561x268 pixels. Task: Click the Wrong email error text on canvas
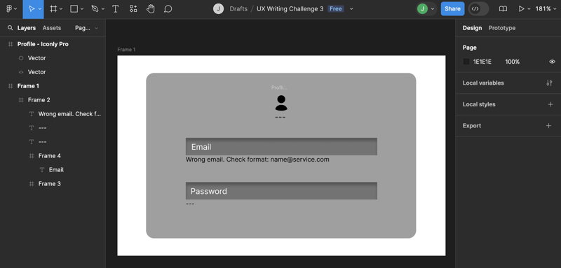[x=257, y=160]
